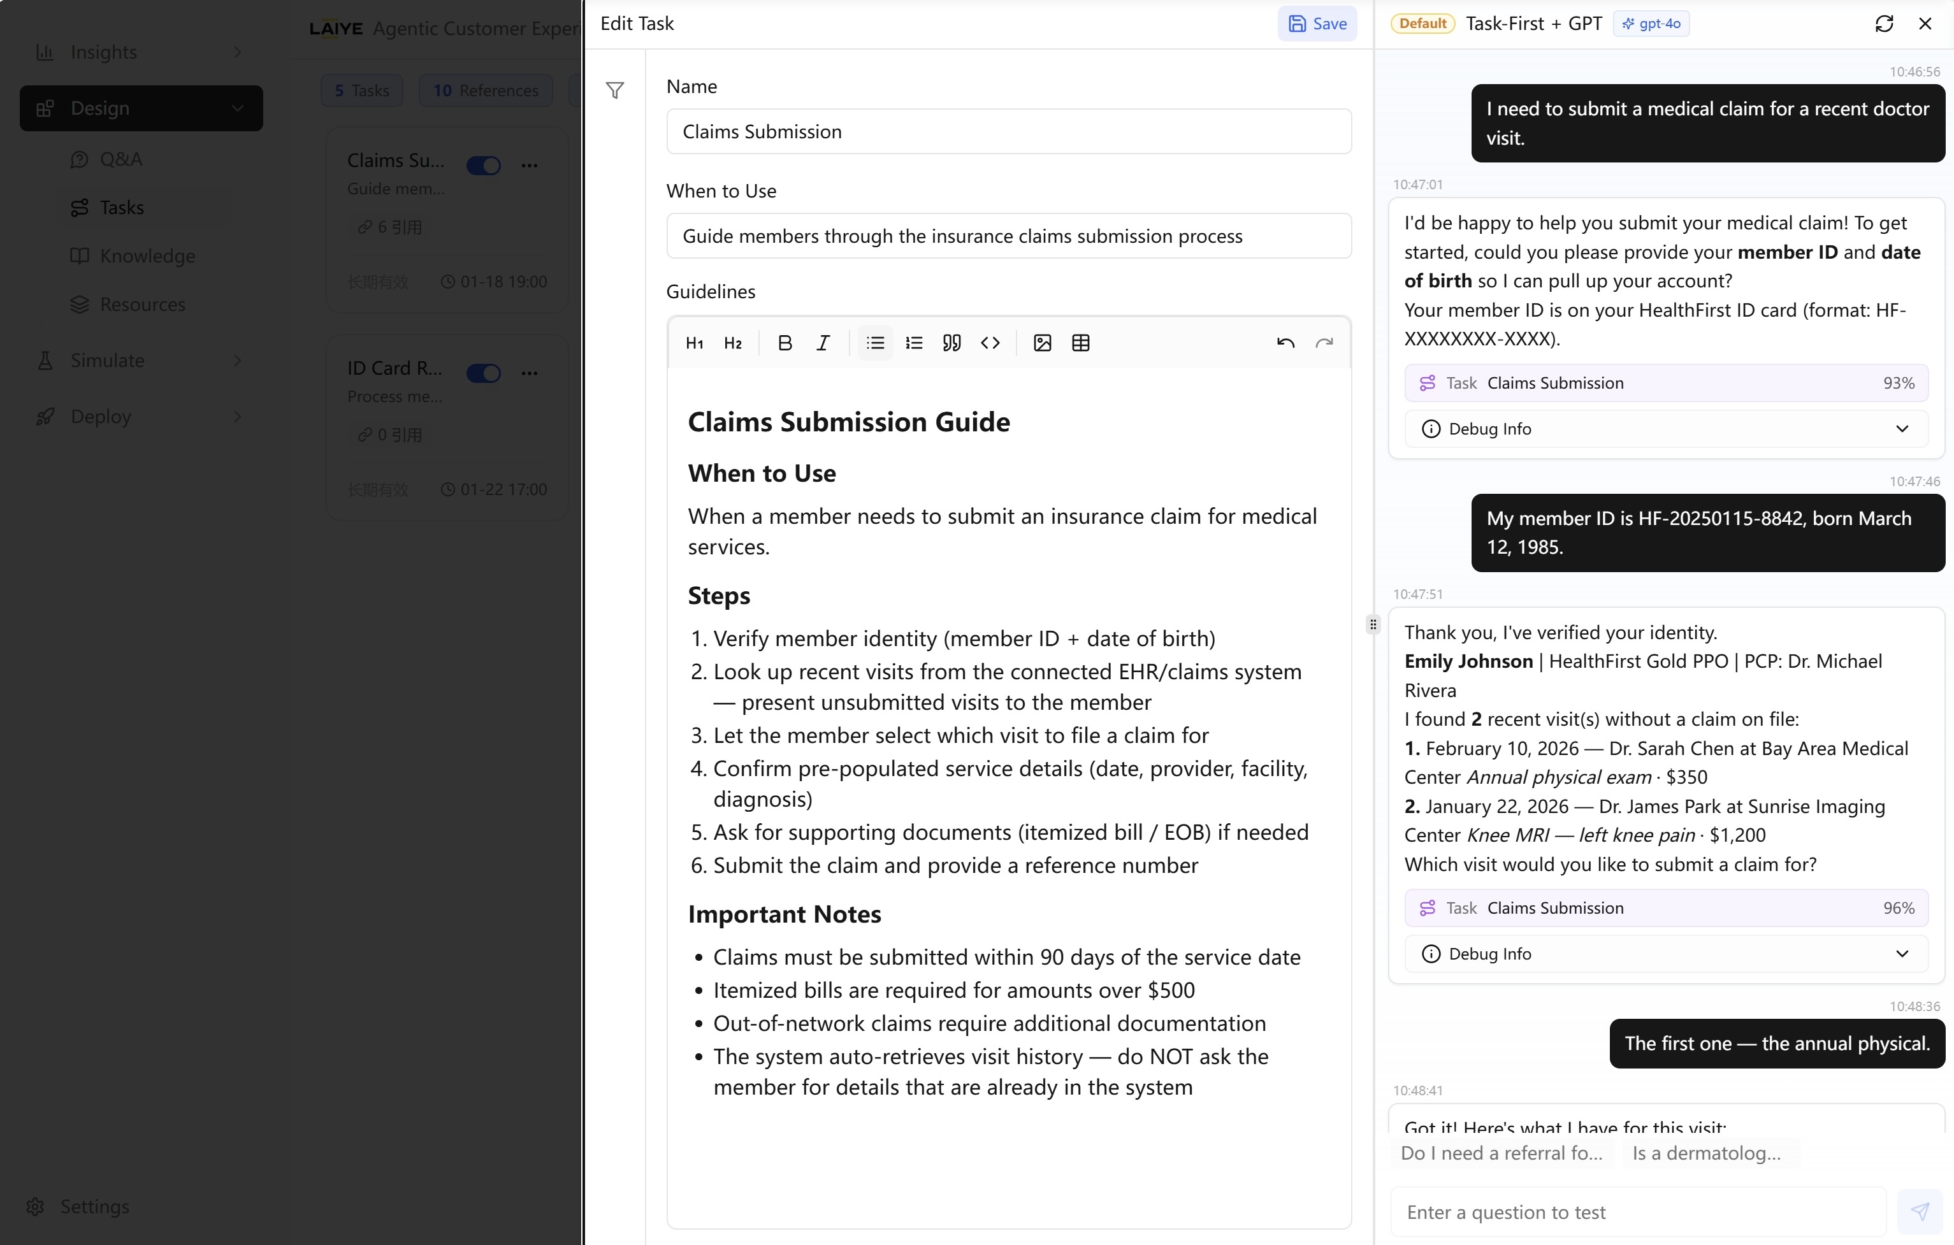Insert a code block

coord(990,343)
